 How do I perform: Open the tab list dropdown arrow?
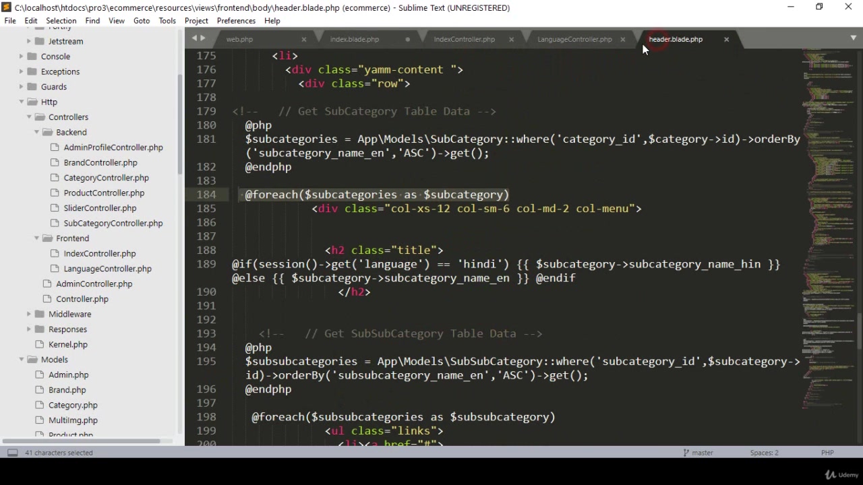[x=854, y=38]
